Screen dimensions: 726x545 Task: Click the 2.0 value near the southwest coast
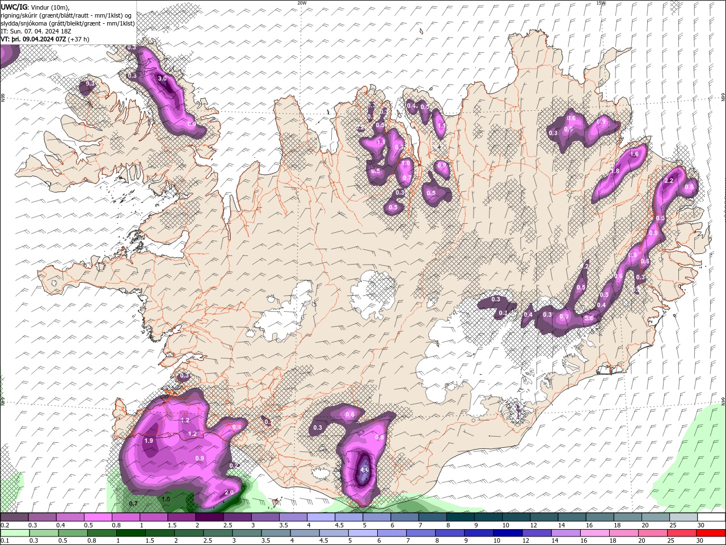(x=229, y=492)
